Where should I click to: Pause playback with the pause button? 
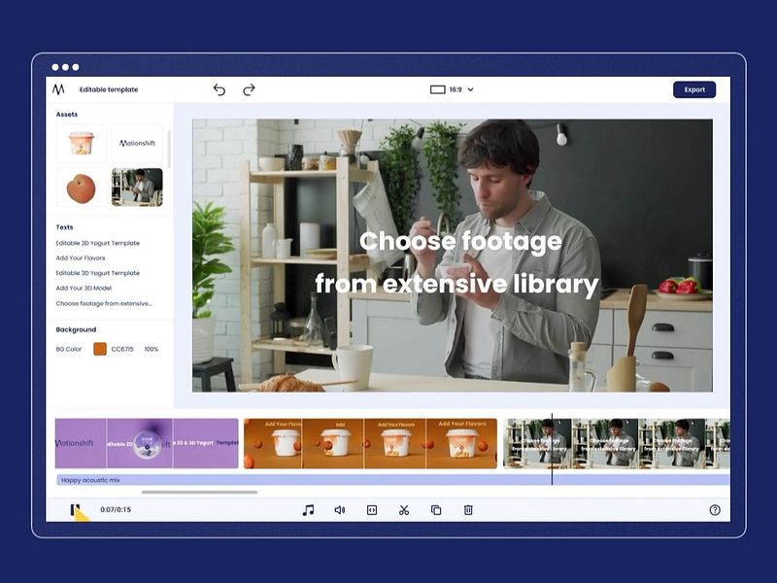[75, 509]
